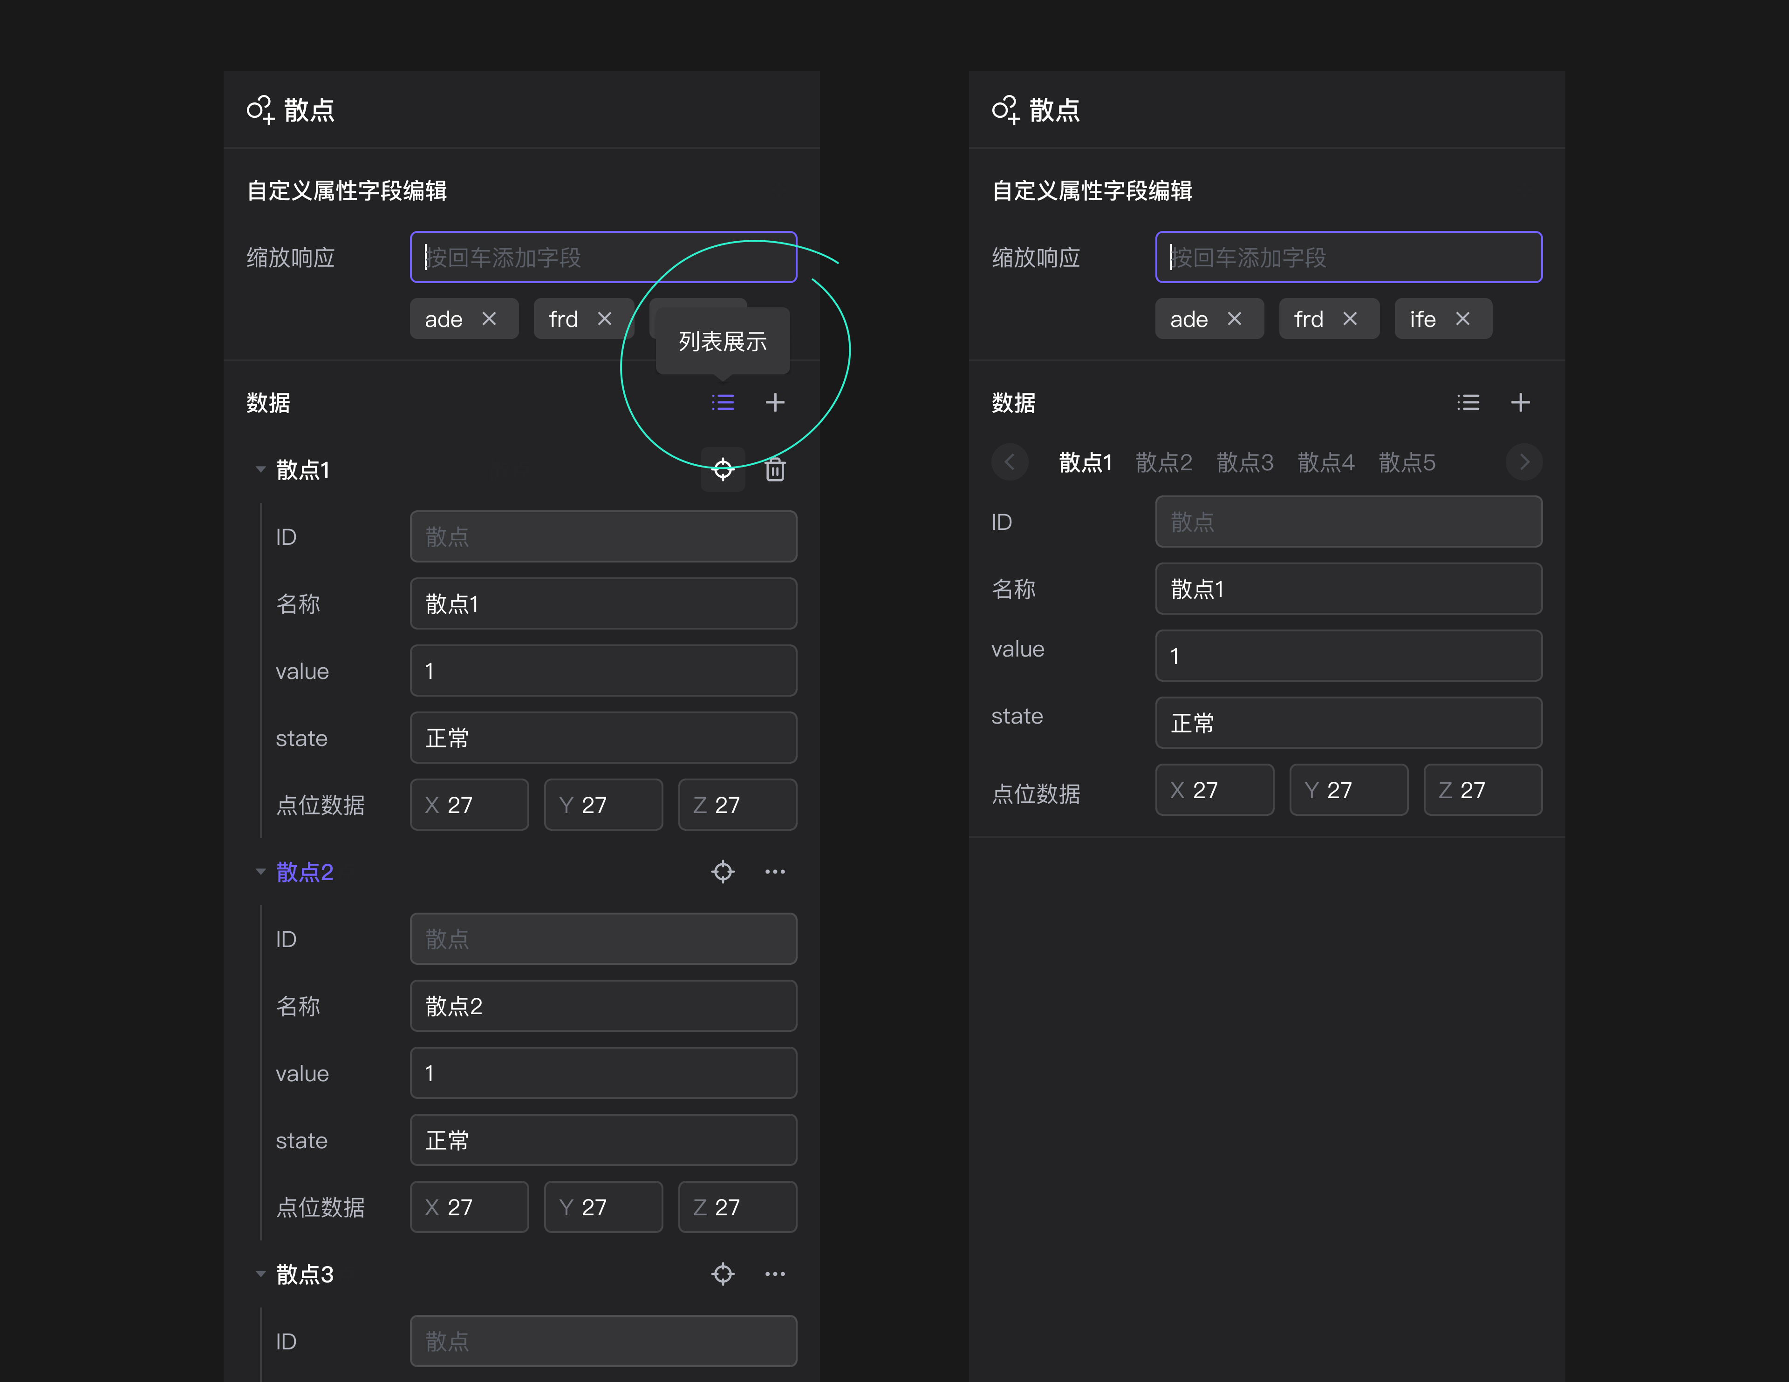This screenshot has width=1789, height=1382.
Task: Click the list view icon in the right panel
Action: coord(1467,402)
